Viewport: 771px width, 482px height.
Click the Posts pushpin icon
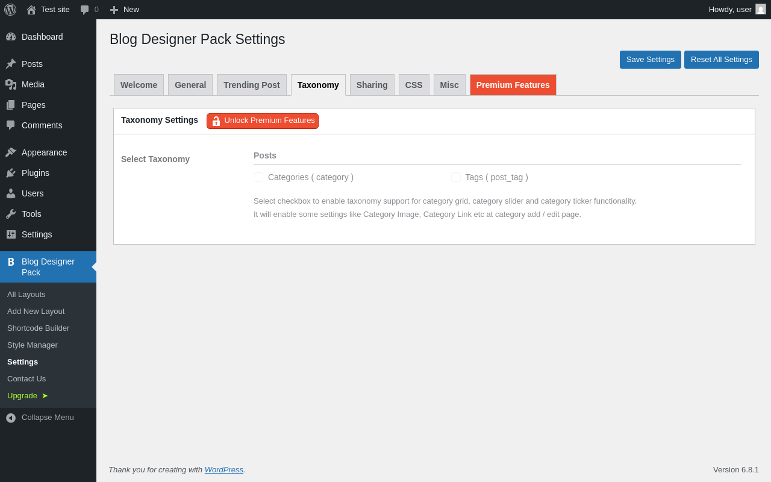(x=11, y=64)
